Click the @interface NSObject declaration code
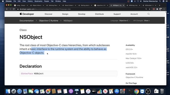The width and height of the screenshot is (170, 95). (x=32, y=74)
